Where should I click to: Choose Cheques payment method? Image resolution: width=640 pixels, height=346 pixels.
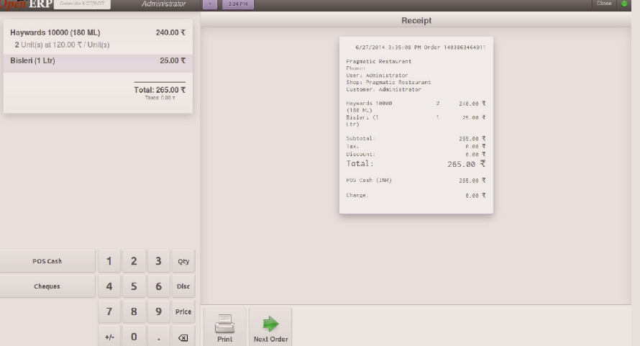[47, 286]
